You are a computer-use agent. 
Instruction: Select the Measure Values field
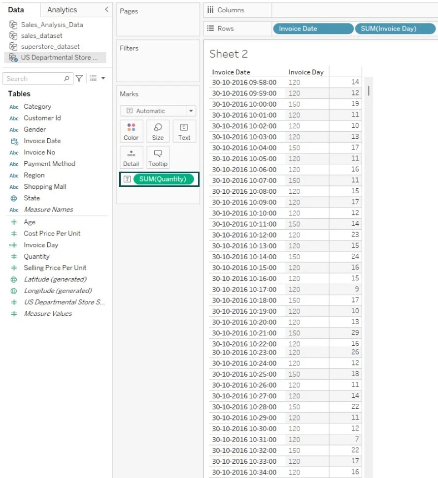[x=48, y=314]
